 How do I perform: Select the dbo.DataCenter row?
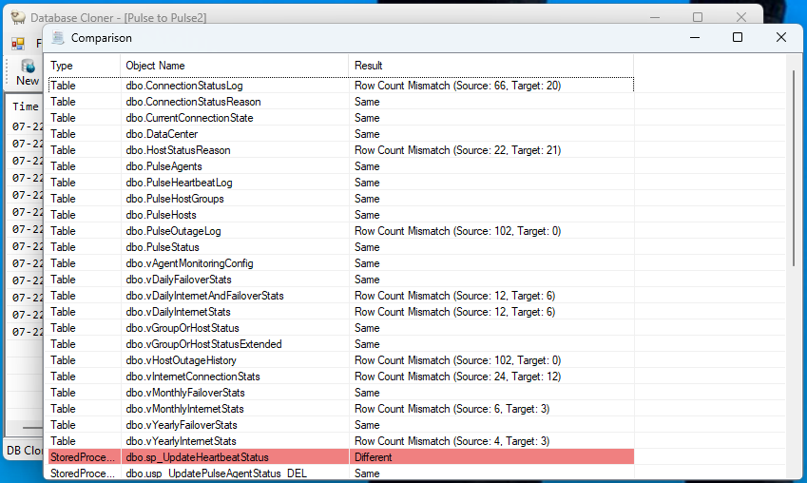tap(340, 134)
